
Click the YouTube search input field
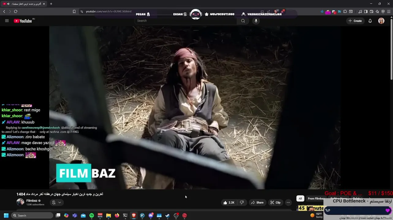tap(186, 21)
